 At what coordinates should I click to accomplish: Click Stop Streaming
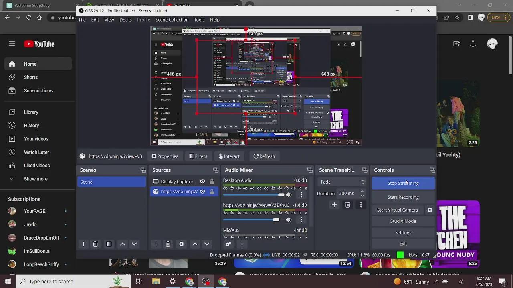403,183
